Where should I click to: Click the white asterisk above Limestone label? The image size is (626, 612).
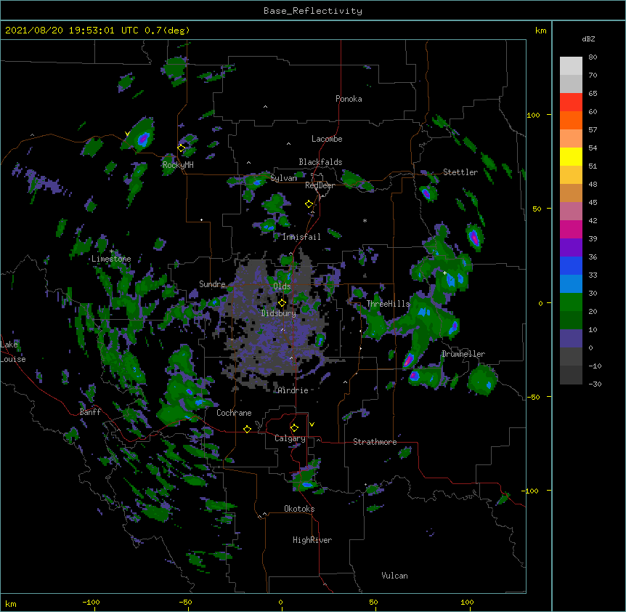point(112,251)
